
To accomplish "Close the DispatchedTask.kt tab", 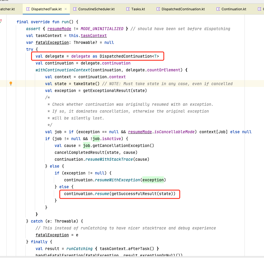I will [x=66, y=9].
